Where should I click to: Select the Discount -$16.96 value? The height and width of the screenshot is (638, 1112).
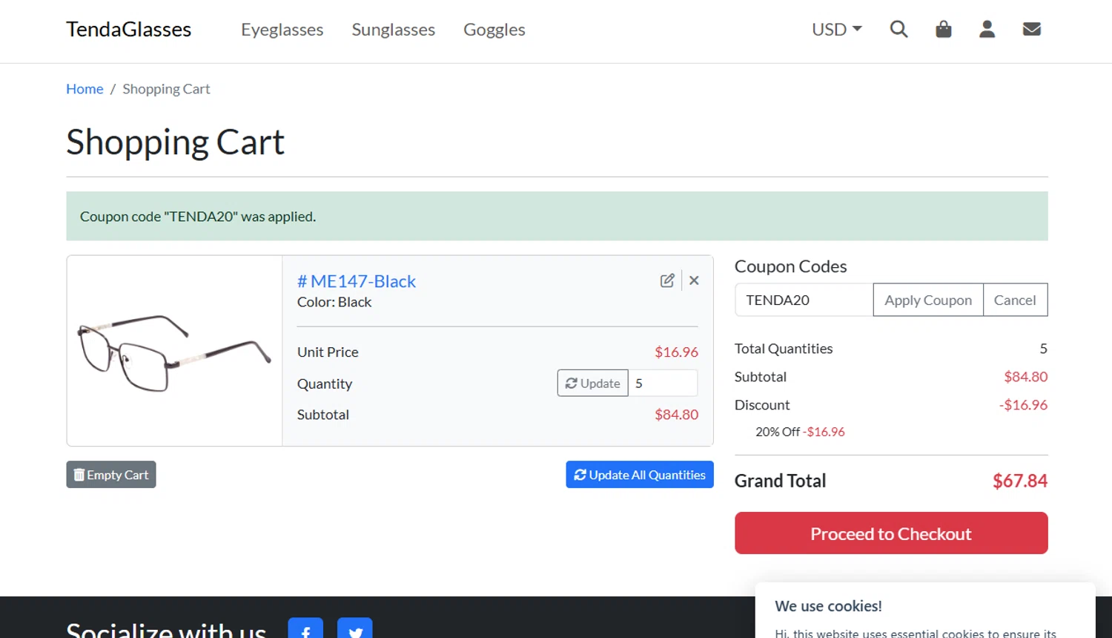click(x=1023, y=405)
